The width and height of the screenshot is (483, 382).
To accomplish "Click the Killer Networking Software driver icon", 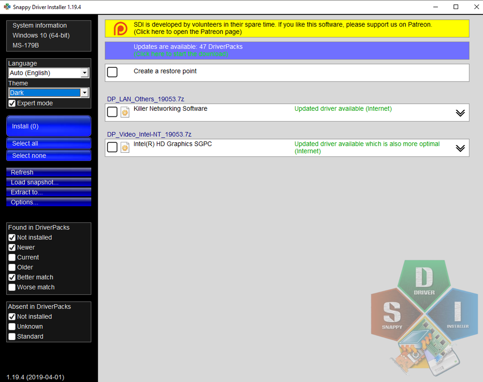I will (125, 112).
